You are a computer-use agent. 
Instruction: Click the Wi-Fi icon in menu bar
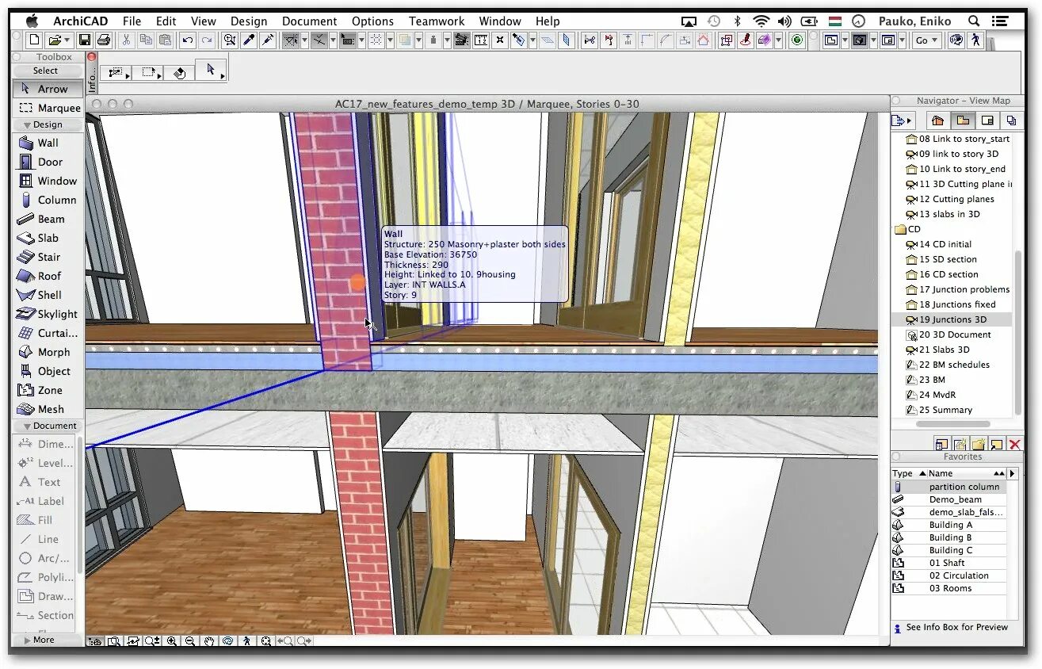761,21
